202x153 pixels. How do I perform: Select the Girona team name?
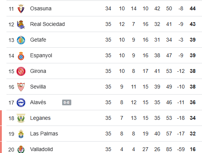coord(38,71)
